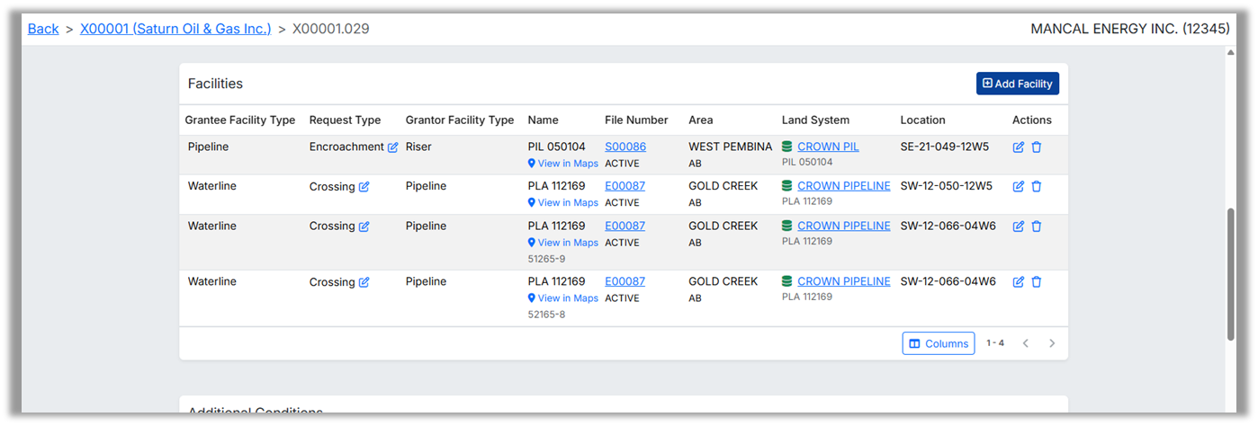Edit the facility row with 51265-9

1019,226
